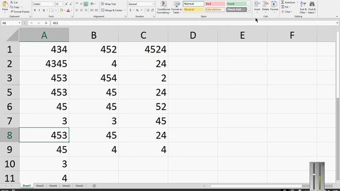Image resolution: width=340 pixels, height=191 pixels.
Task: Open the General number format dropdown
Action: 153,4
